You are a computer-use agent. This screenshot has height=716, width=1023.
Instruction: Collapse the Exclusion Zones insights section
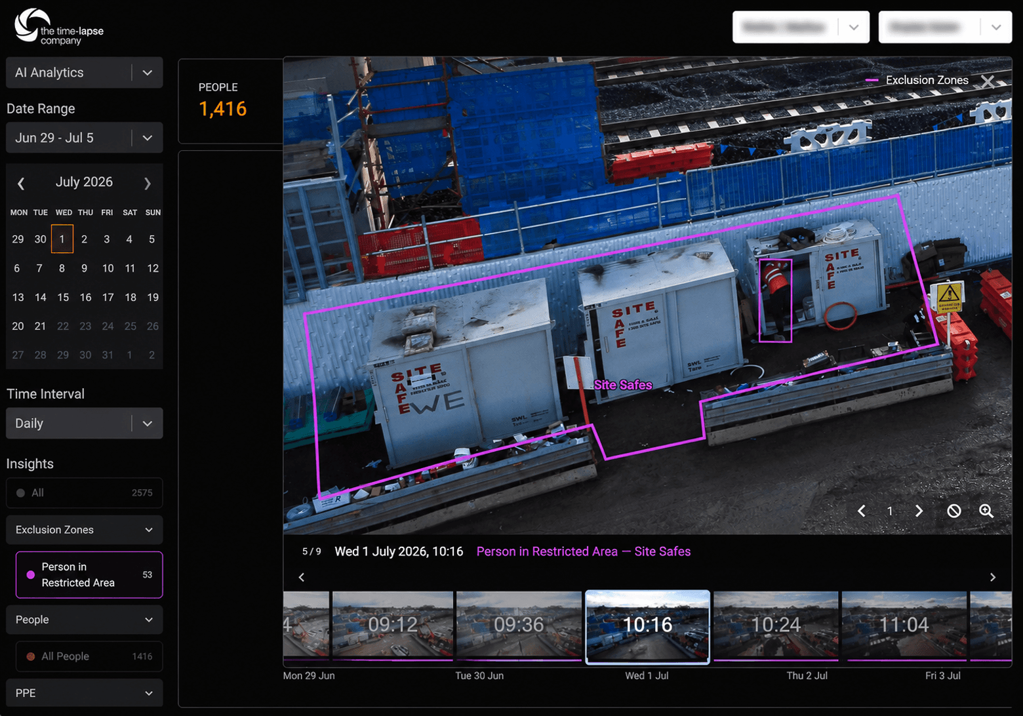85,530
